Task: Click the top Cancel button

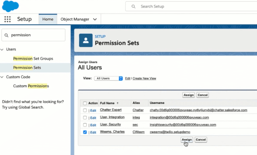Action: click(x=203, y=95)
